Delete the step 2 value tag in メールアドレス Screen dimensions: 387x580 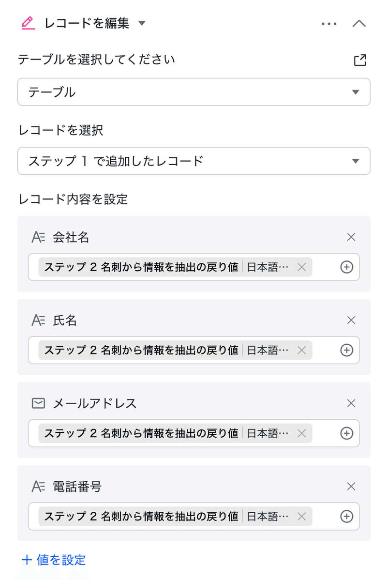[301, 433]
